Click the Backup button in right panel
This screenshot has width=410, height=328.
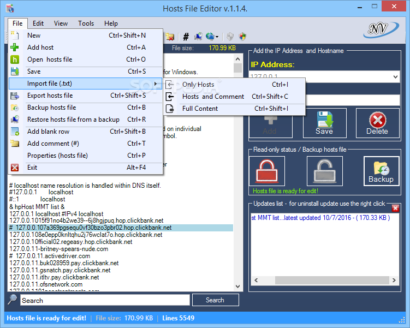[x=381, y=171]
